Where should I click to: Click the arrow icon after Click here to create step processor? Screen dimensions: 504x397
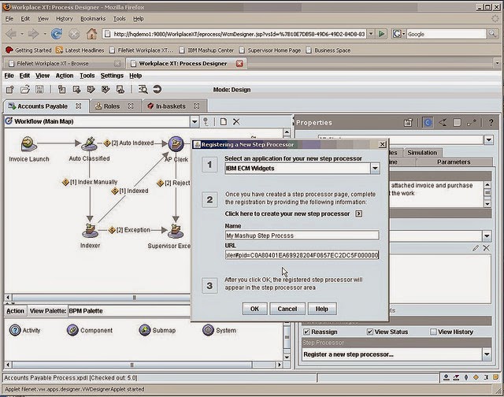[x=359, y=213]
